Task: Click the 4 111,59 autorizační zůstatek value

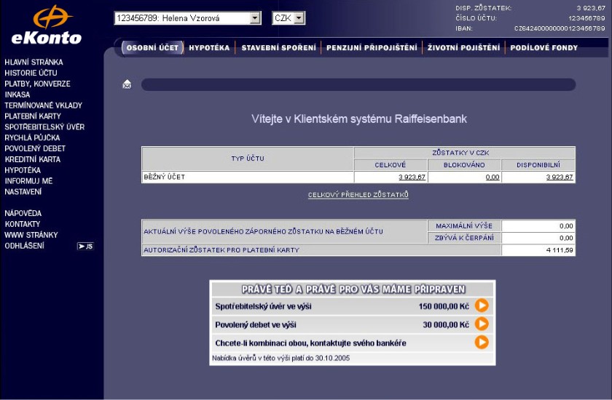Action: [x=560, y=250]
